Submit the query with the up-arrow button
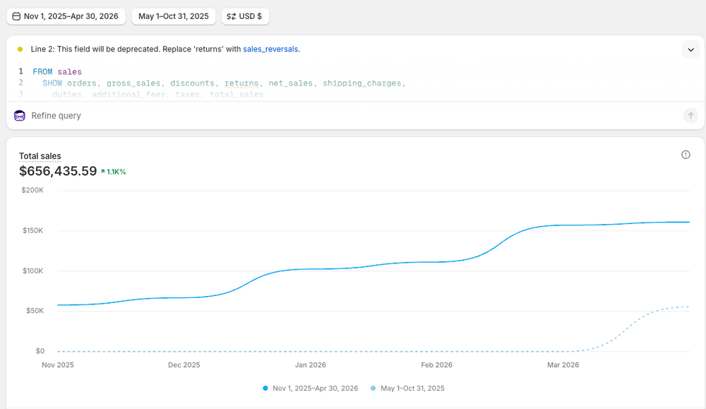The height and width of the screenshot is (409, 706). pos(690,116)
